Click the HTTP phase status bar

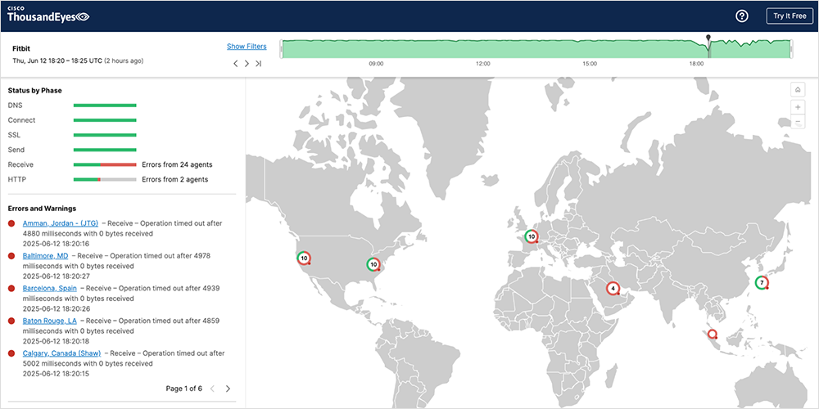pyautogui.click(x=105, y=179)
